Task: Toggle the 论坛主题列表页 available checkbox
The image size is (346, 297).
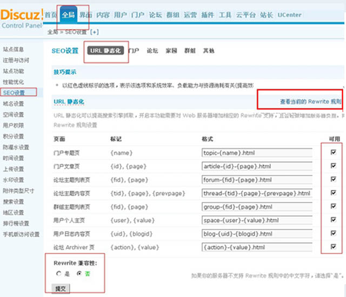Action: [333, 179]
